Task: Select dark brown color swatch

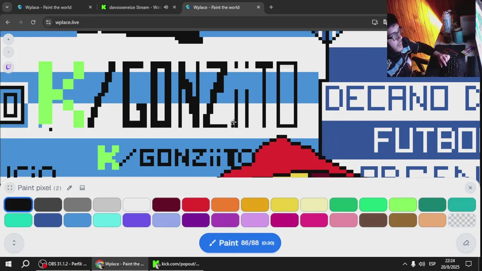Action: 373,220
